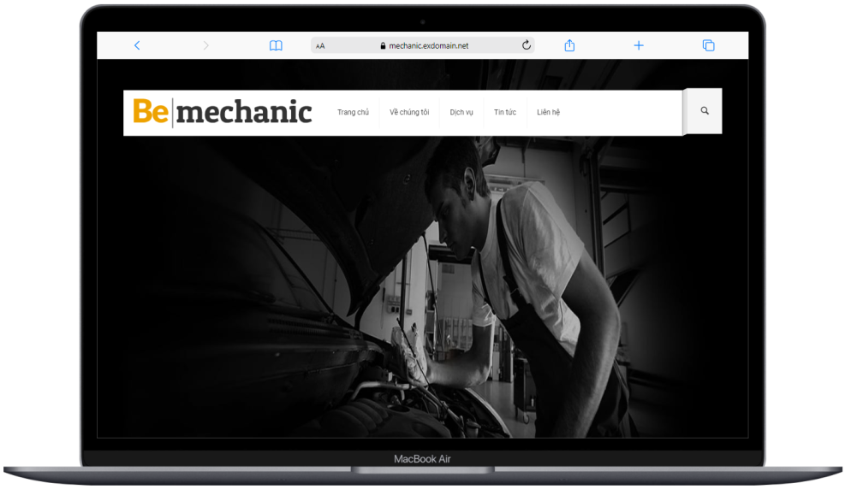Open the Trang chủ menu item

click(x=353, y=112)
